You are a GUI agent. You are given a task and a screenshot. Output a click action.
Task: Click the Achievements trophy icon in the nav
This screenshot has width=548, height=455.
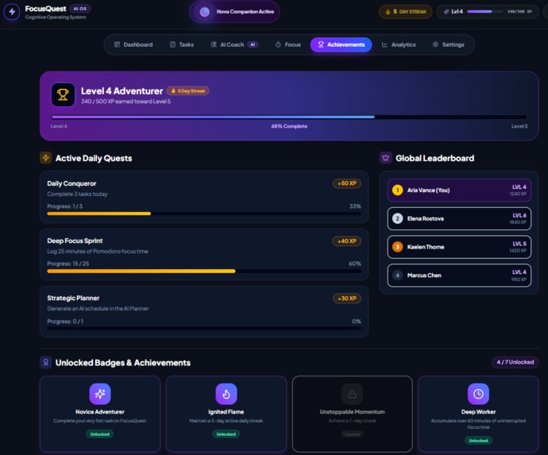click(x=321, y=44)
